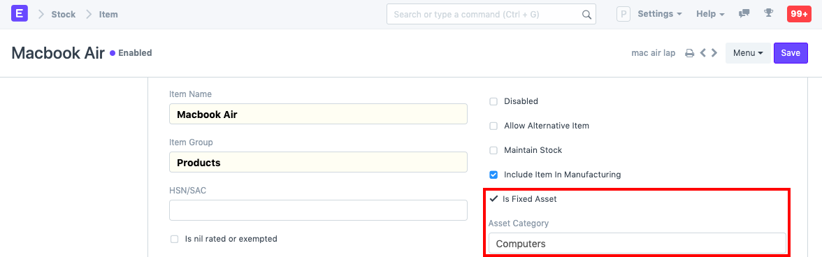Screen dimensions: 822x257
Task: Open the 99+ notifications badge
Action: [x=799, y=14]
